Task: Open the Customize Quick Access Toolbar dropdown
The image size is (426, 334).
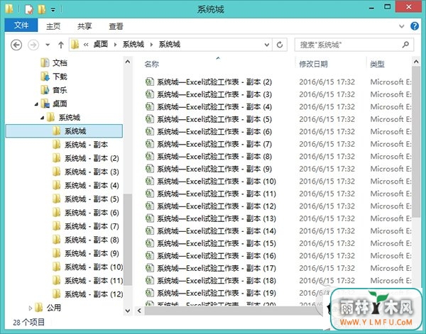Action: [53, 10]
